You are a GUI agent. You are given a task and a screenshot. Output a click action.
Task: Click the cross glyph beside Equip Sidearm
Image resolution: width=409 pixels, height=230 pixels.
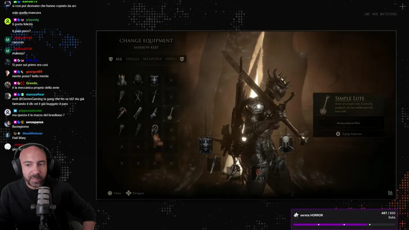338,134
